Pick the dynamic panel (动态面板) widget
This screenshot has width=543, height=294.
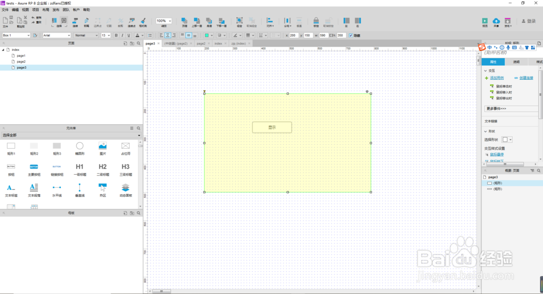pos(125,190)
